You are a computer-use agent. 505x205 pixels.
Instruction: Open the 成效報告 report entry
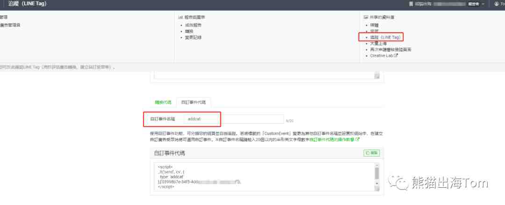click(x=193, y=25)
